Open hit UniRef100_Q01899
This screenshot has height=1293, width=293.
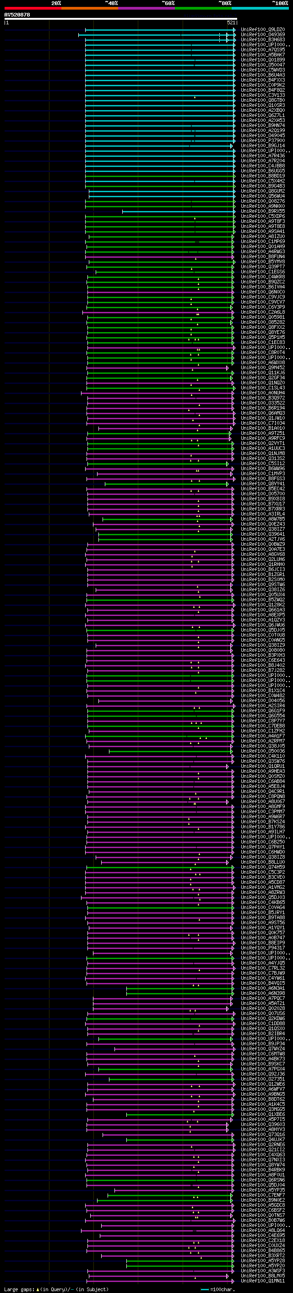(263, 60)
